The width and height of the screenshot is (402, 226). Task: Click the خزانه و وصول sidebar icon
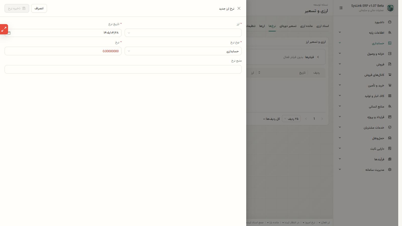[390, 54]
